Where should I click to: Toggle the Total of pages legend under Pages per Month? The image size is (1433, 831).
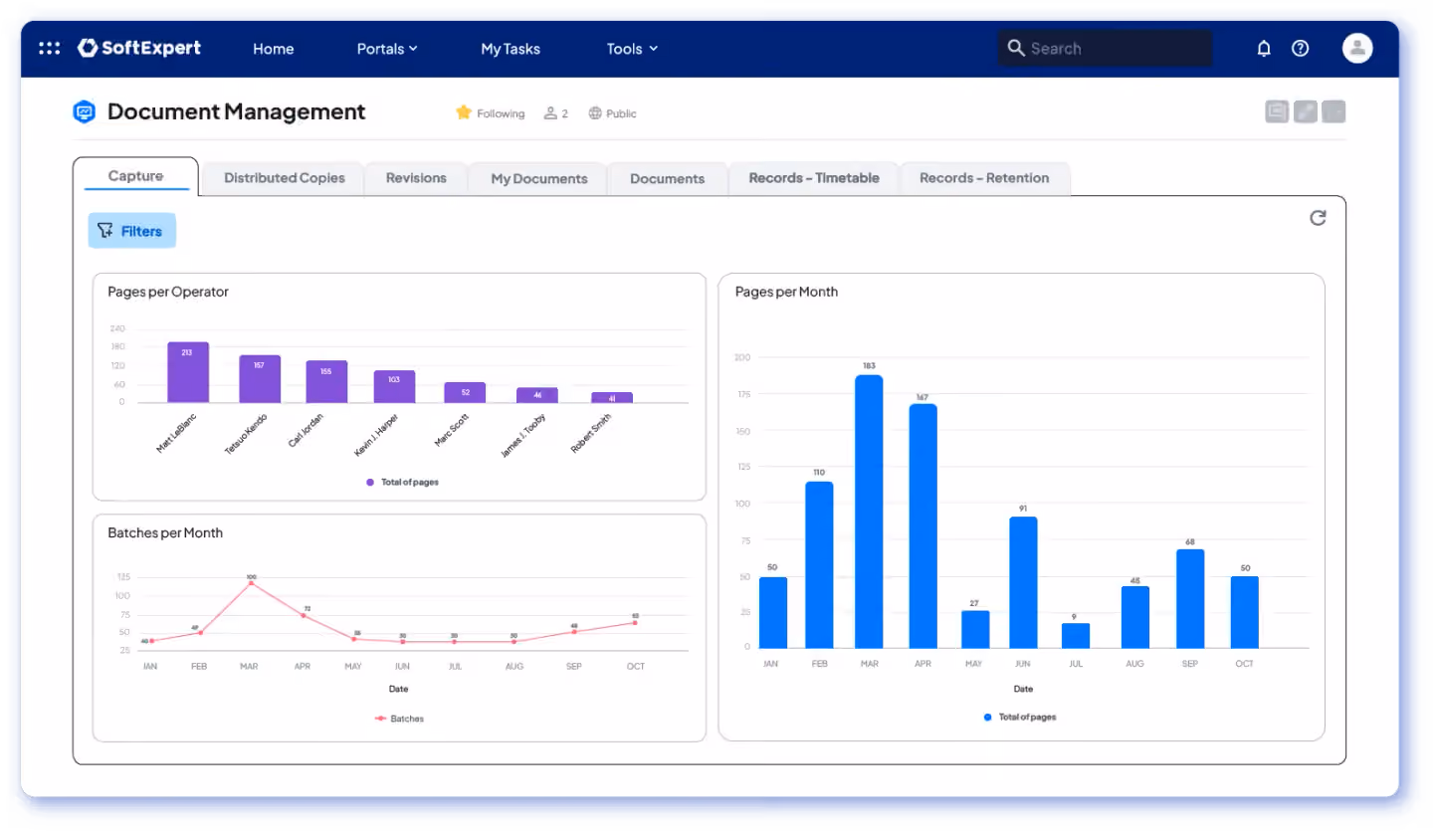[x=1020, y=717]
